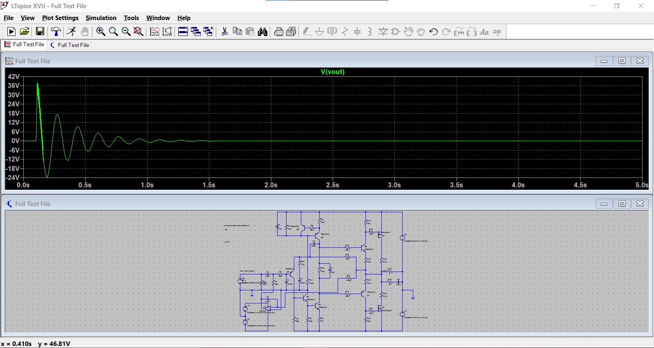Click the Cut scissors icon
The image size is (654, 348).
tap(224, 31)
